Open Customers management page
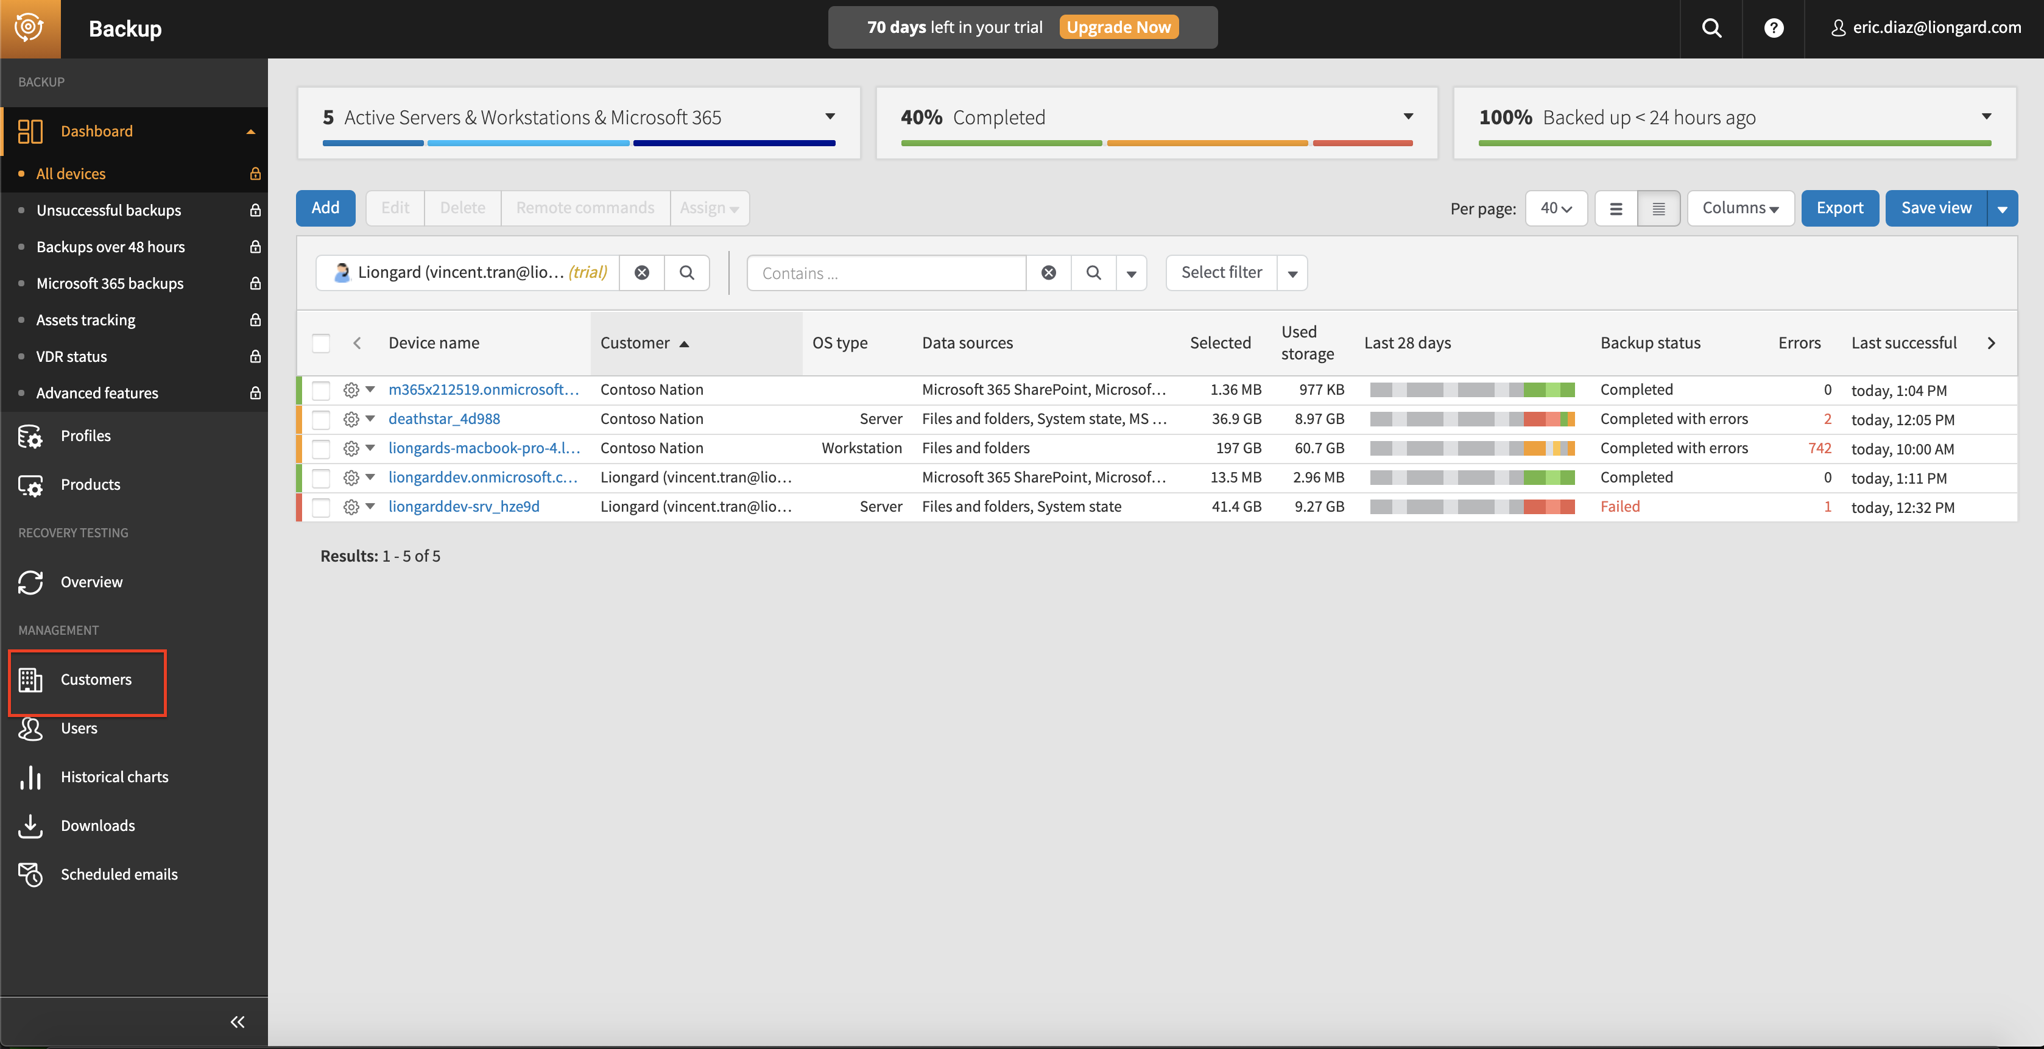Screen dimensions: 2044x1049 click(x=95, y=680)
